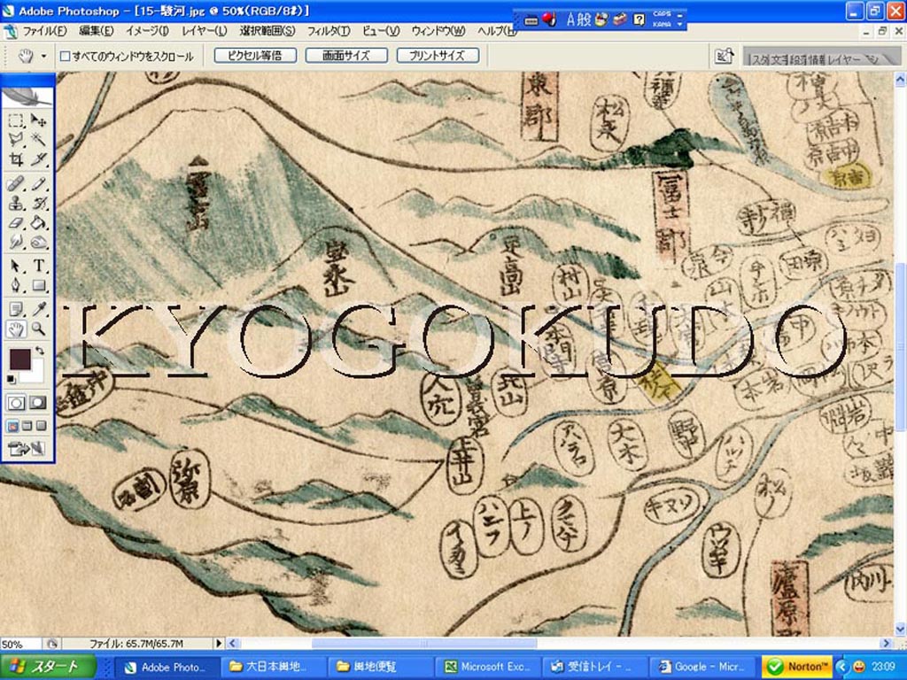Click the Adobe feather logo atop the toolbox
Viewport: 907px width, 680px height.
pyautogui.click(x=27, y=97)
